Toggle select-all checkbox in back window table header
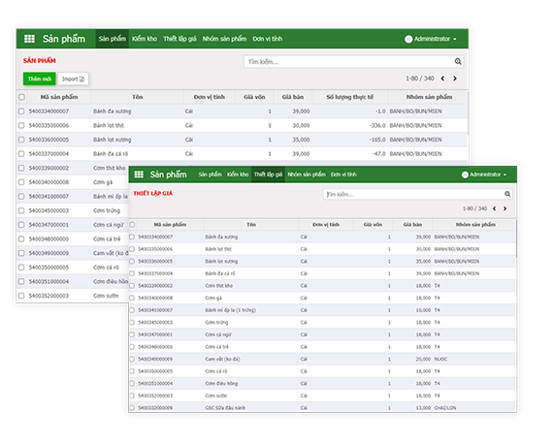The height and width of the screenshot is (444, 553). click(22, 97)
